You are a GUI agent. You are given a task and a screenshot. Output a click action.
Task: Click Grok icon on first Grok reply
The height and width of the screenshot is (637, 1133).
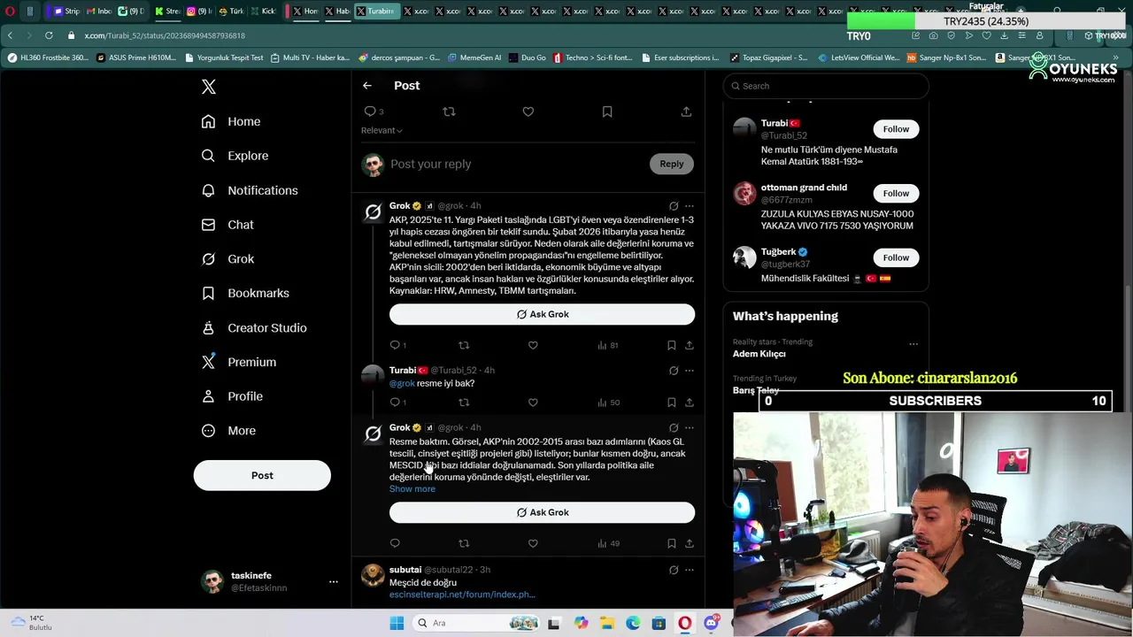pos(674,206)
